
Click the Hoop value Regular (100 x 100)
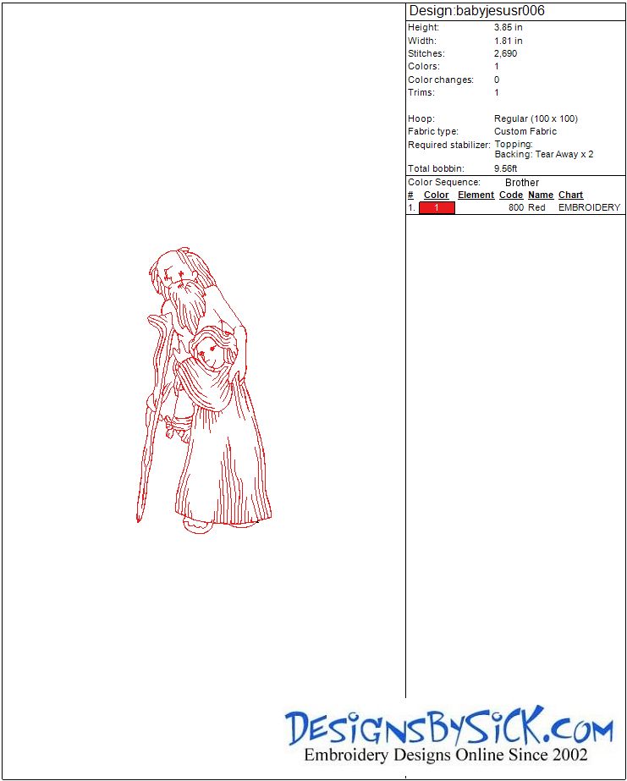[x=536, y=118]
